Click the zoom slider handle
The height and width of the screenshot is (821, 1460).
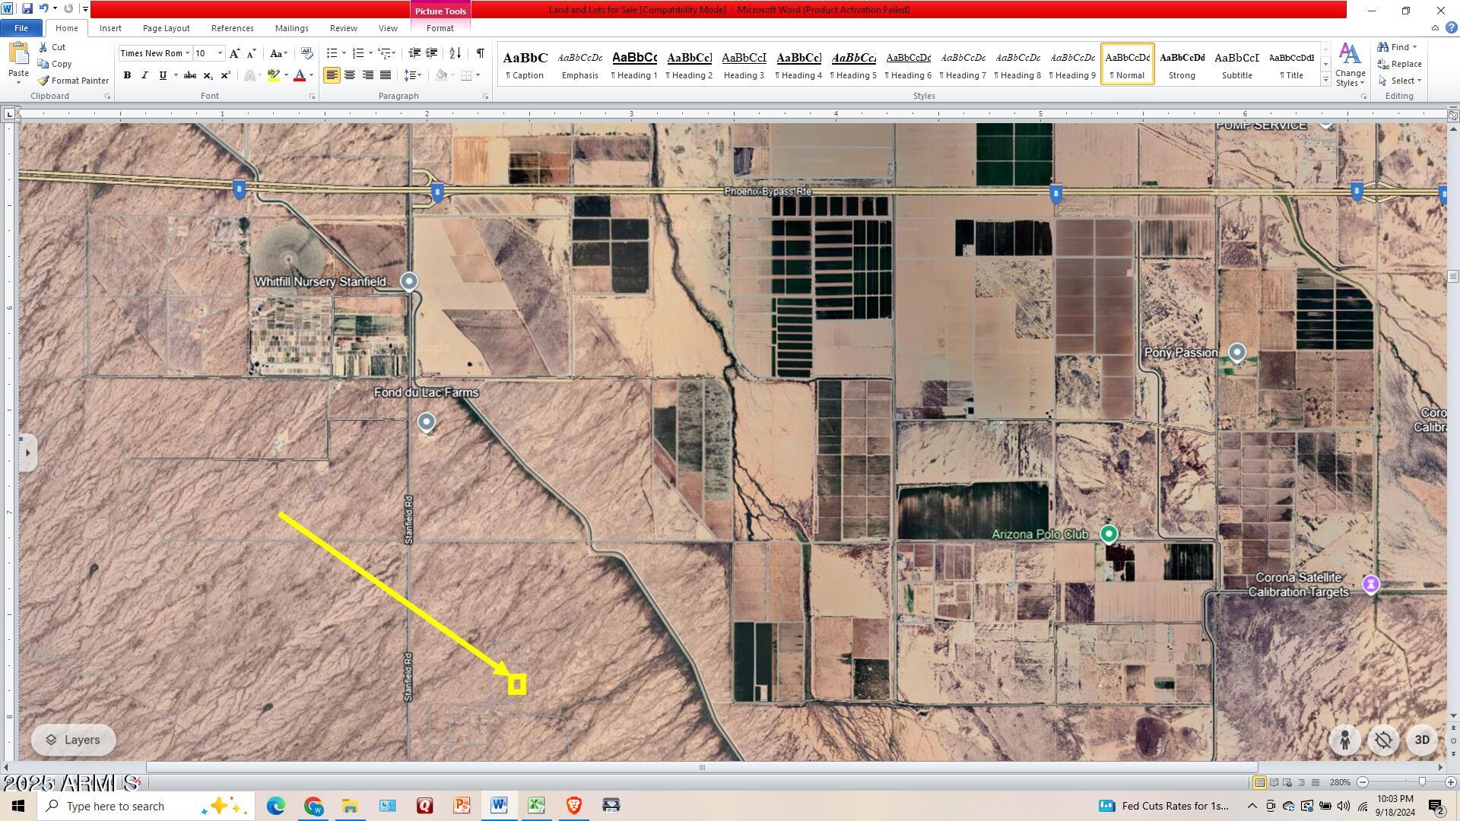point(1422,782)
